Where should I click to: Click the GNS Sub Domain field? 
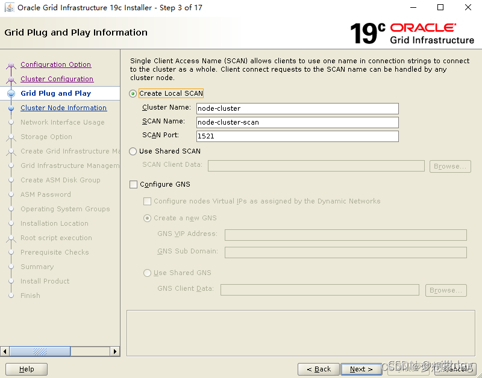point(346,252)
